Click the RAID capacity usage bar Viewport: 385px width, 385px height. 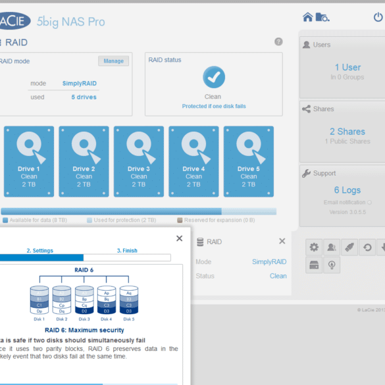coord(138,211)
